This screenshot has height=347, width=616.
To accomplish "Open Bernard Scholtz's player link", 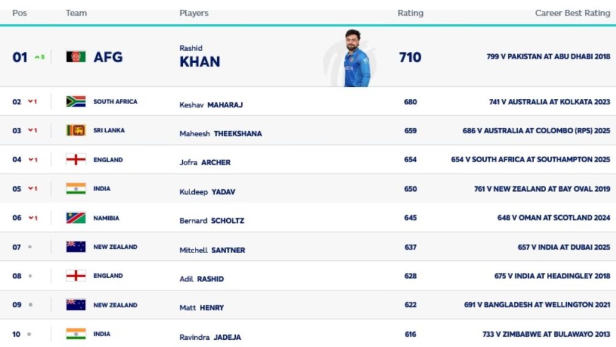I will [x=213, y=221].
